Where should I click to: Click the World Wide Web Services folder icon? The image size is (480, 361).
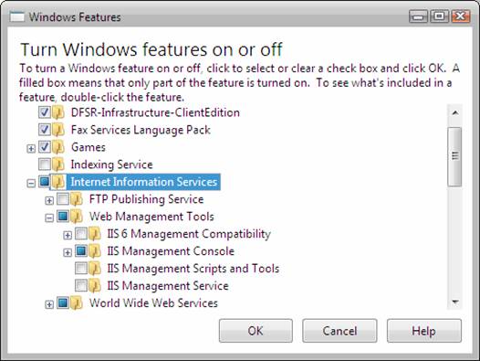77,303
